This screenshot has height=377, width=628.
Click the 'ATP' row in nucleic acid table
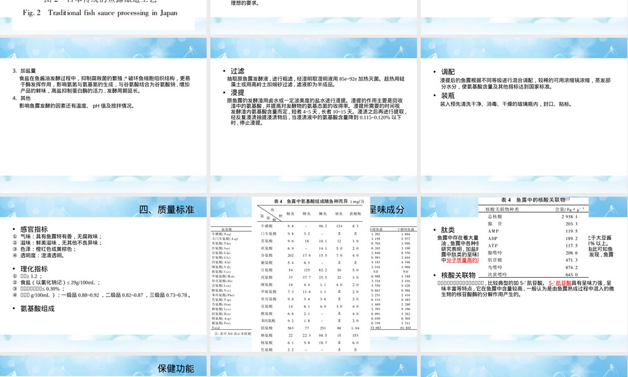(533, 246)
